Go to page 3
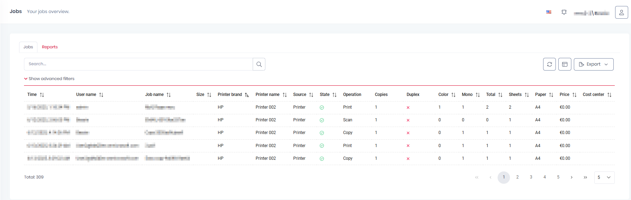Image resolution: width=631 pixels, height=200 pixels. click(x=531, y=177)
